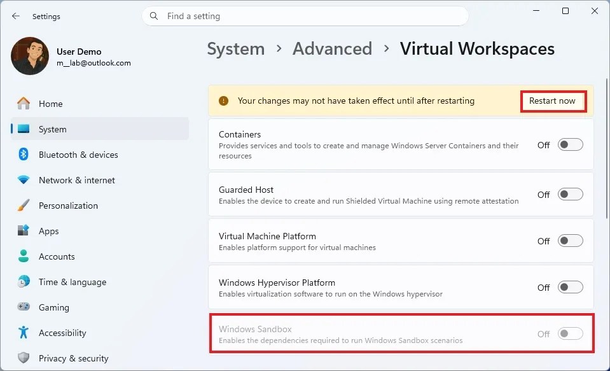Click the restart warning message text

[356, 101]
